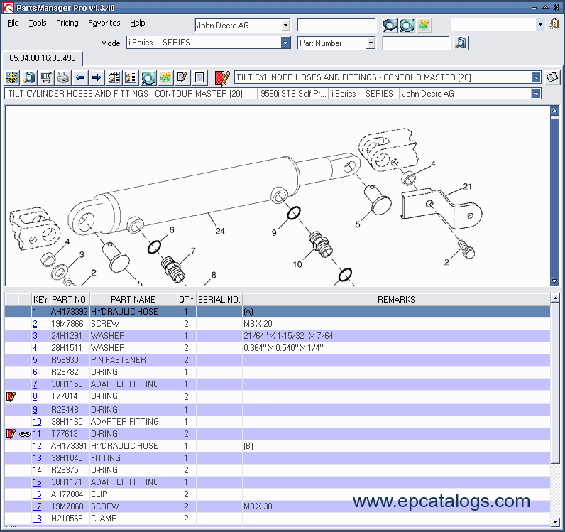Print the current parts page
Image resolution: width=565 pixels, height=532 pixels.
[63, 77]
